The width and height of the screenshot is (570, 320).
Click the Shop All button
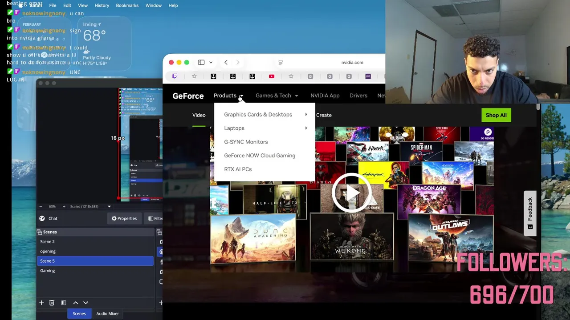(x=496, y=115)
